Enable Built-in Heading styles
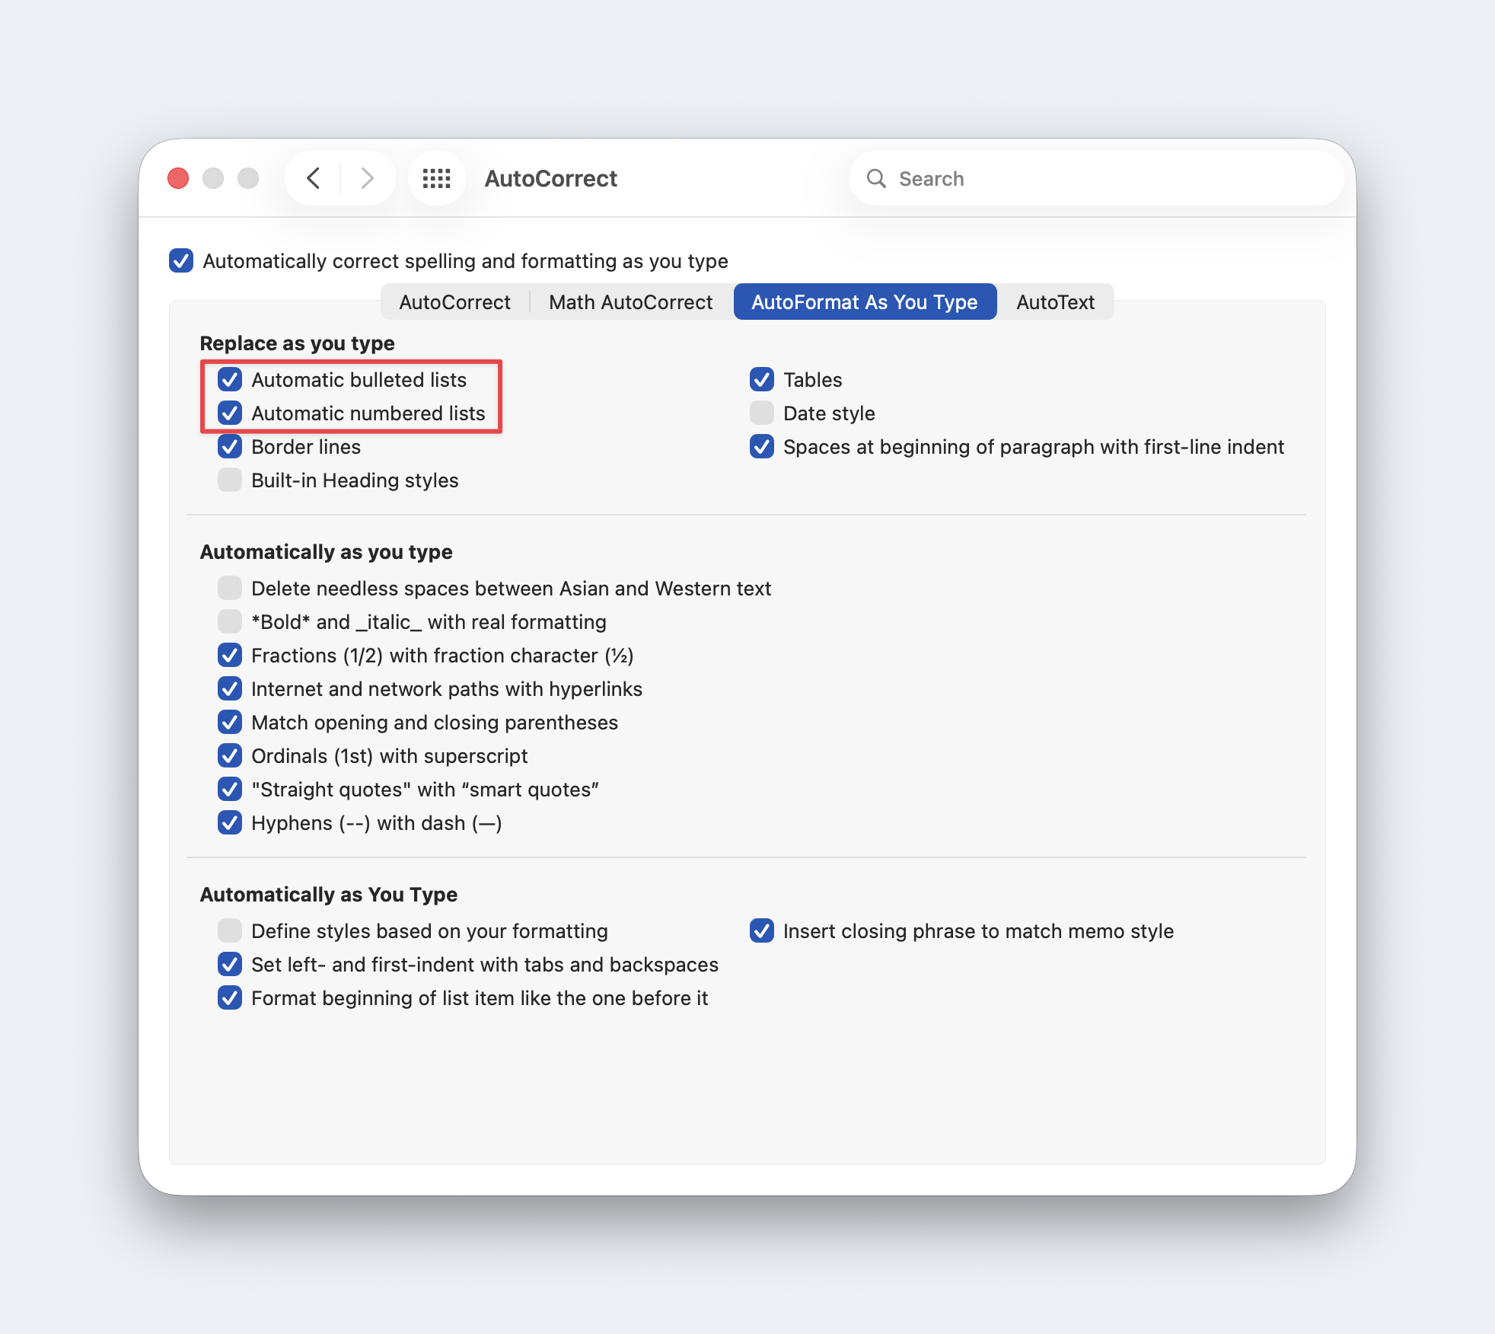 tap(230, 480)
